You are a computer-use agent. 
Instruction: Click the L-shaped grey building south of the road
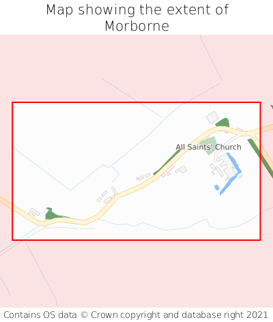181,170
